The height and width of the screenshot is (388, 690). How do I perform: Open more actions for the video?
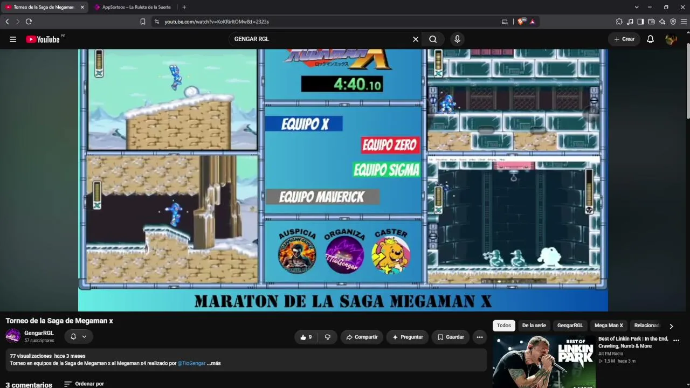coord(480,337)
